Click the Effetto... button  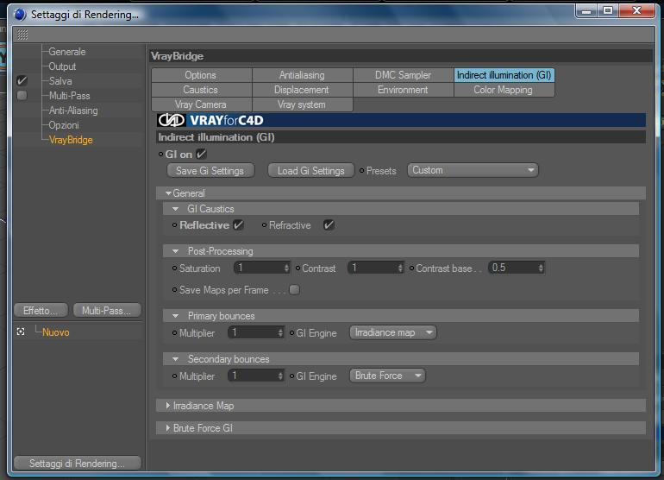coord(41,311)
